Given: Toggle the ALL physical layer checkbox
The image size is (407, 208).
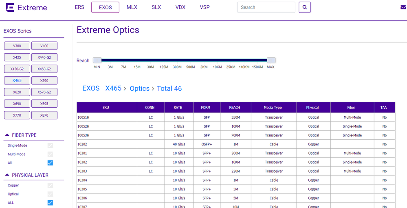Looking at the screenshot, I should [50, 203].
